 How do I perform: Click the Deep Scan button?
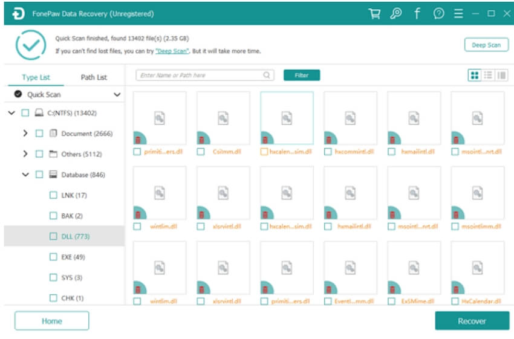coord(486,45)
